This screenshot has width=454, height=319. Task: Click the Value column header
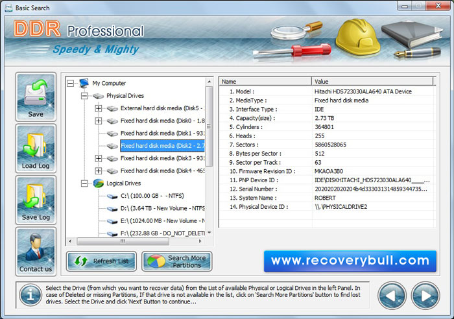click(x=372, y=82)
